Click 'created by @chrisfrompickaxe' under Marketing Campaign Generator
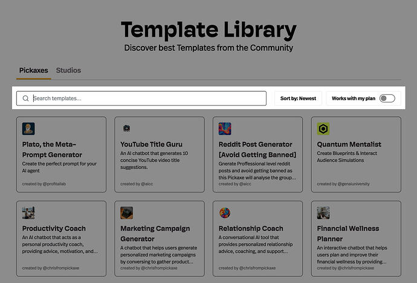417x283 pixels. click(x=149, y=268)
